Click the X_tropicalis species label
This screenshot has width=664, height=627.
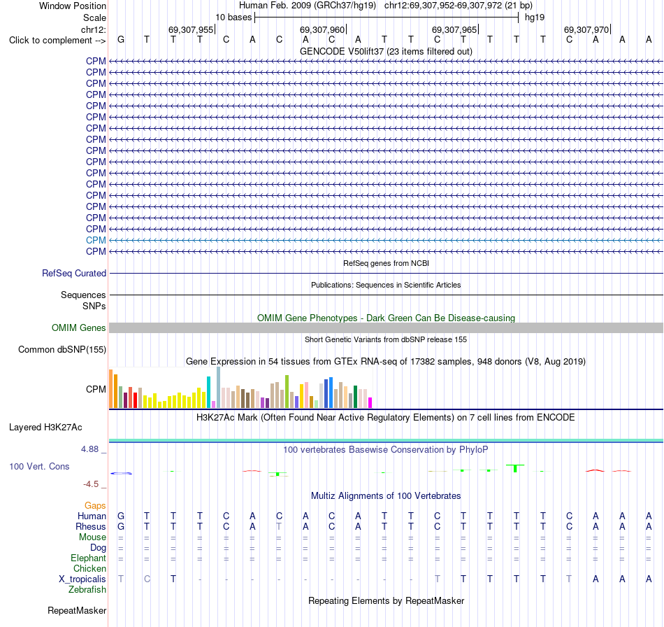tap(82, 579)
